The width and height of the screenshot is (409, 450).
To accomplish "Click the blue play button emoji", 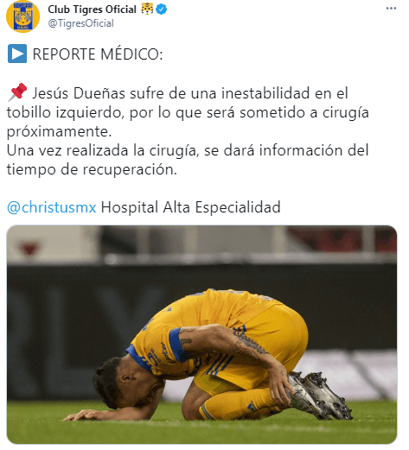I will [17, 54].
